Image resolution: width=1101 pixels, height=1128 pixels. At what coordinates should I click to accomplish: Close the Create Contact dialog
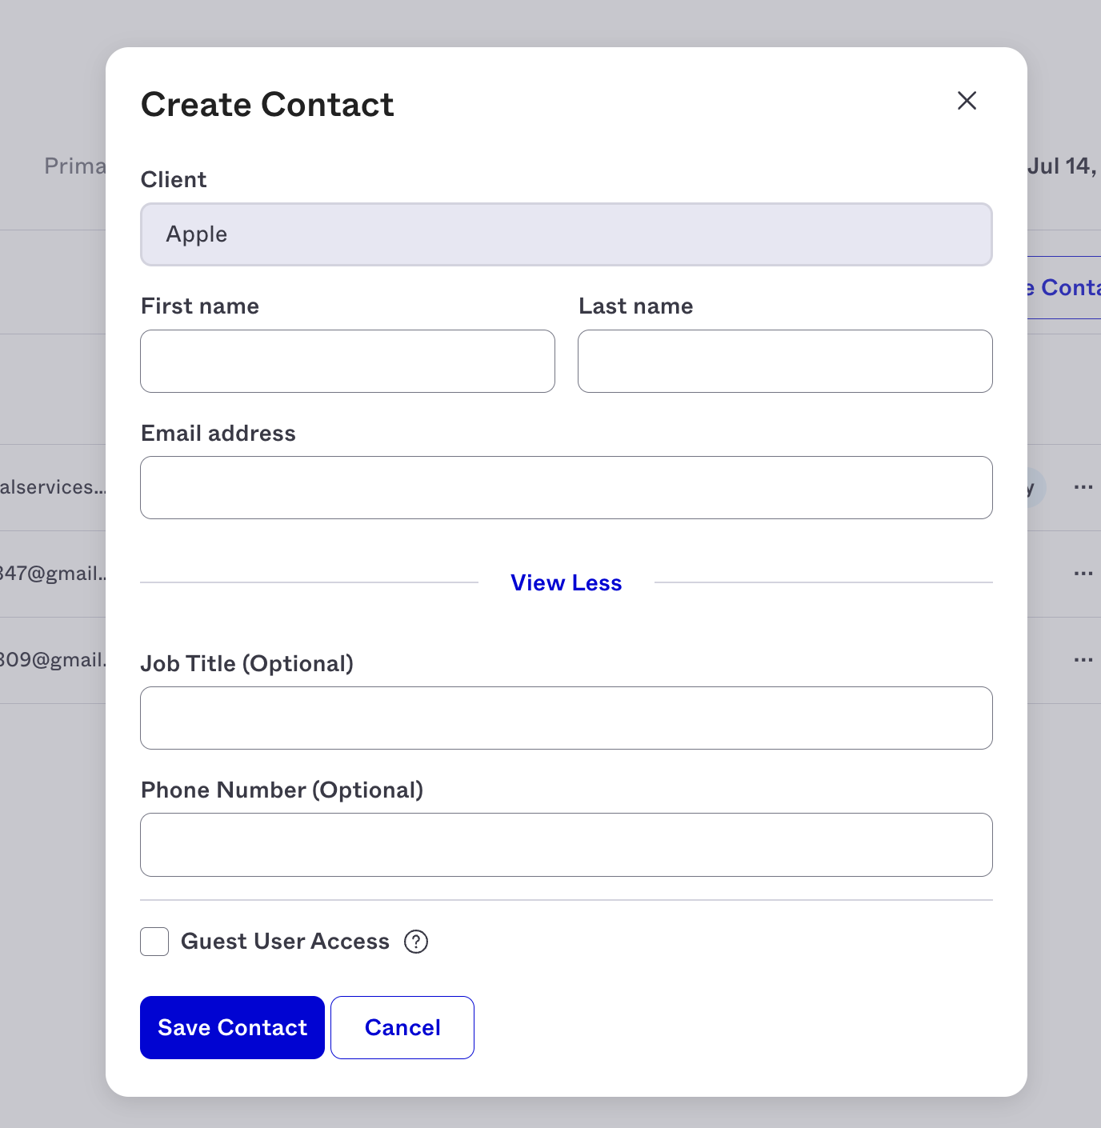click(x=967, y=101)
